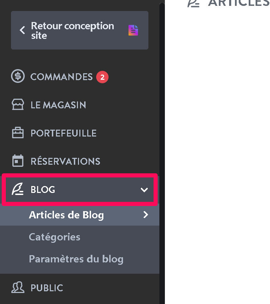Image resolution: width=270 pixels, height=304 pixels.
Task: Click the sidebar vertical scrollbar
Action: click(x=162, y=153)
